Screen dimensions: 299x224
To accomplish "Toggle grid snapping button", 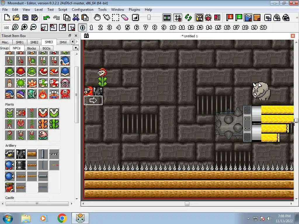I will (x=178, y=17).
